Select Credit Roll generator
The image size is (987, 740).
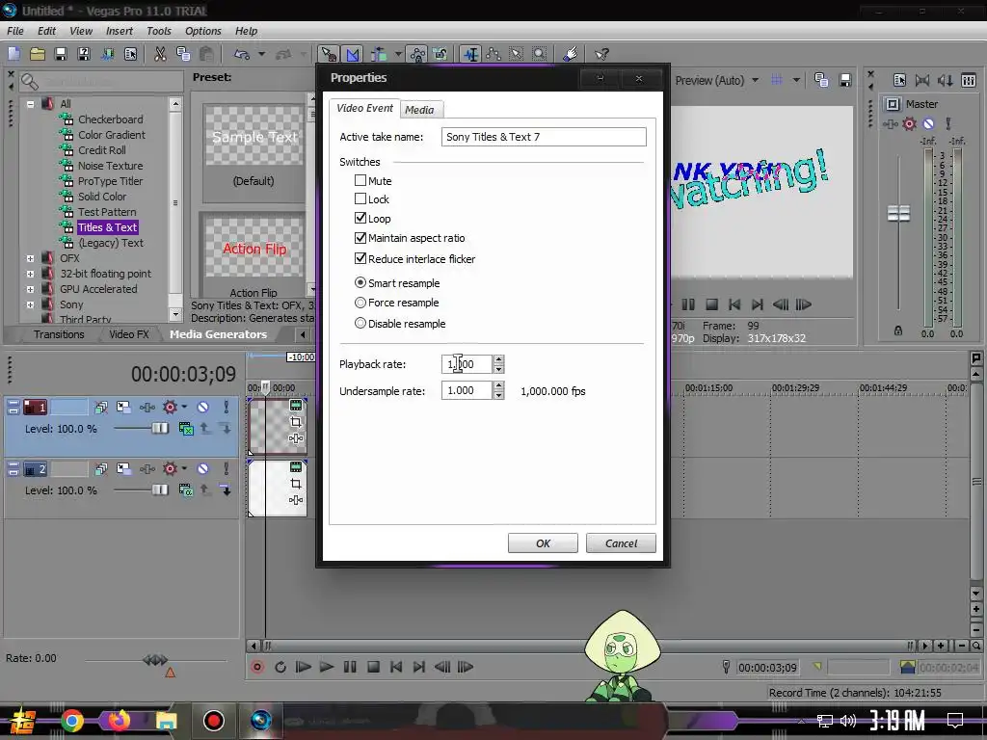[102, 149]
